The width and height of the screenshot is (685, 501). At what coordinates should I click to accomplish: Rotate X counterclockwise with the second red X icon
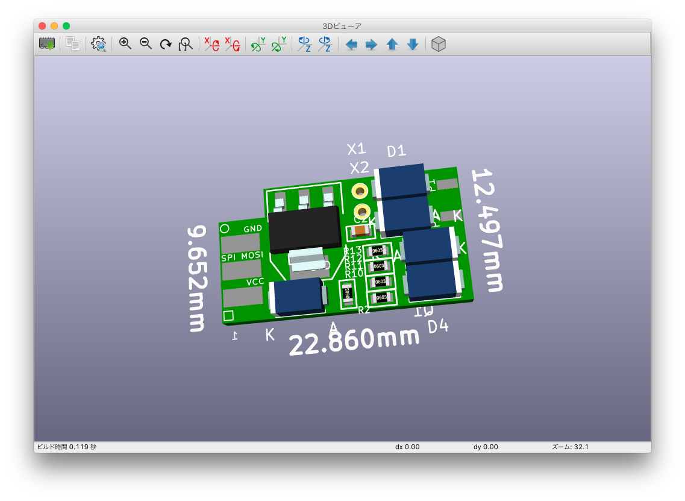pyautogui.click(x=233, y=44)
